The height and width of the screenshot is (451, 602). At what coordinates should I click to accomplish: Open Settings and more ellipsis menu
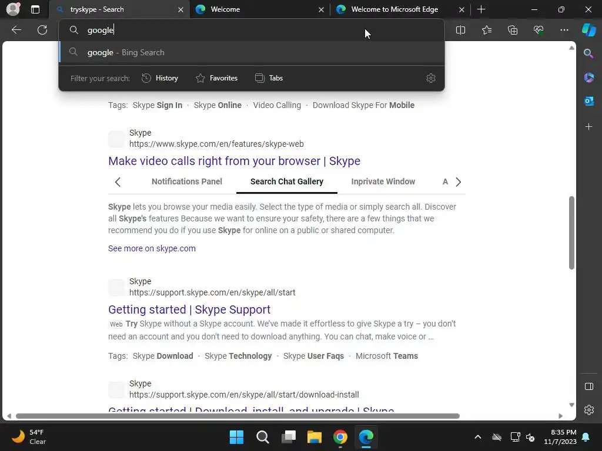tap(564, 30)
